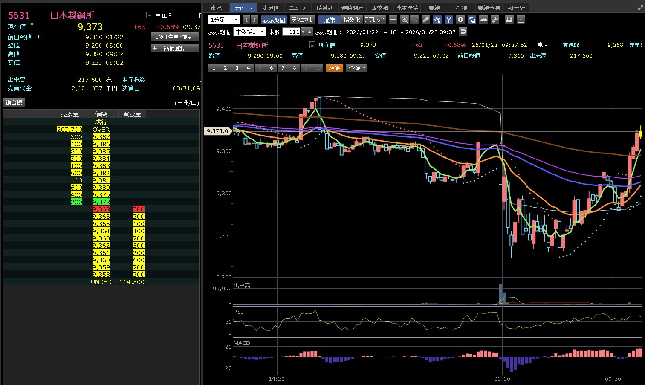Click the MY chart candlestick icon
Viewport: 645px width, 385px height.
point(471,20)
